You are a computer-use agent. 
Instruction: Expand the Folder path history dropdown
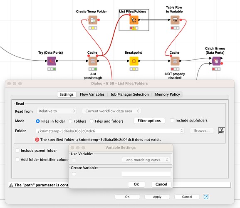pyautogui.click(x=182, y=131)
